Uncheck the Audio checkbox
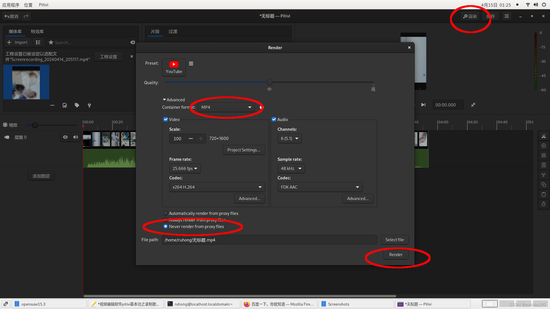 coord(274,120)
